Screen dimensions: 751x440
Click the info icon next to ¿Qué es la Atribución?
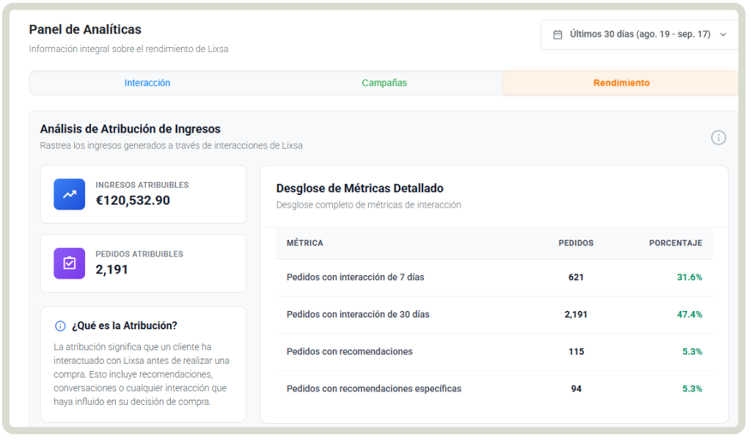(60, 326)
